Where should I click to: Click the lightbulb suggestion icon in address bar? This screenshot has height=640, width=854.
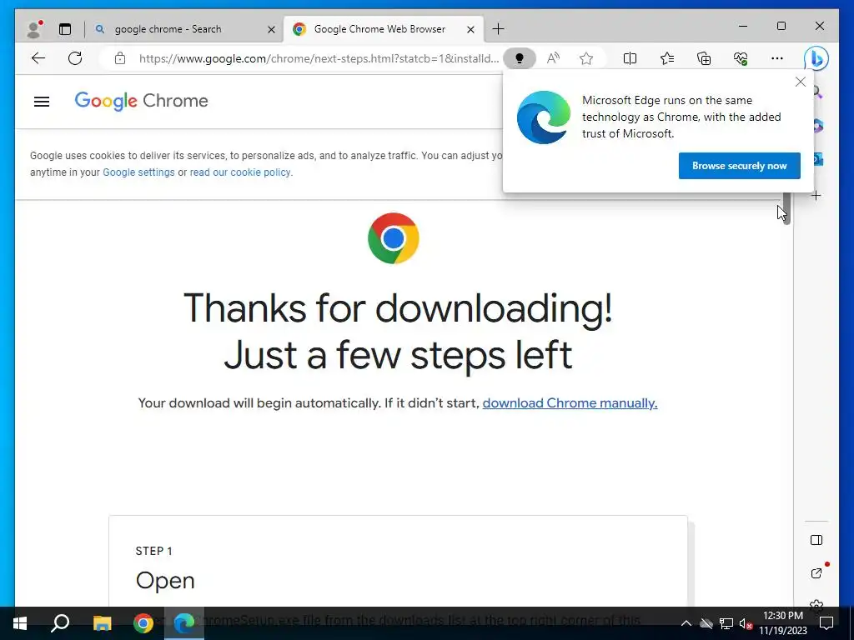coord(520,58)
